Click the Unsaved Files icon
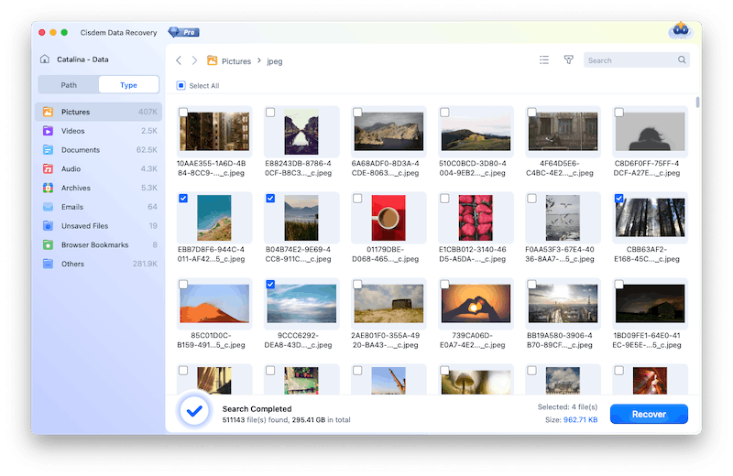The image size is (733, 476). tap(48, 225)
